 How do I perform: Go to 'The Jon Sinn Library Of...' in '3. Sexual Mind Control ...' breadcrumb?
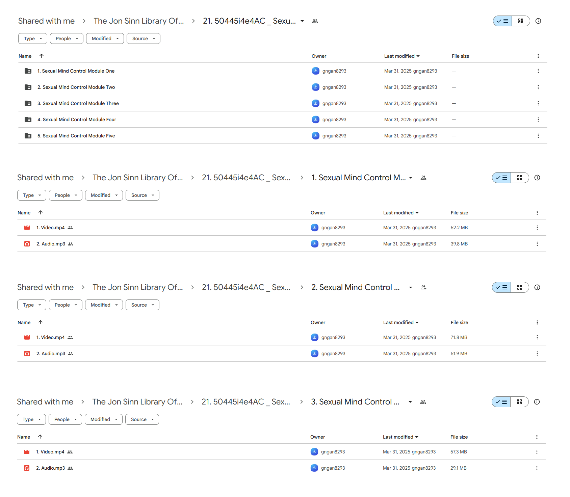pos(137,402)
